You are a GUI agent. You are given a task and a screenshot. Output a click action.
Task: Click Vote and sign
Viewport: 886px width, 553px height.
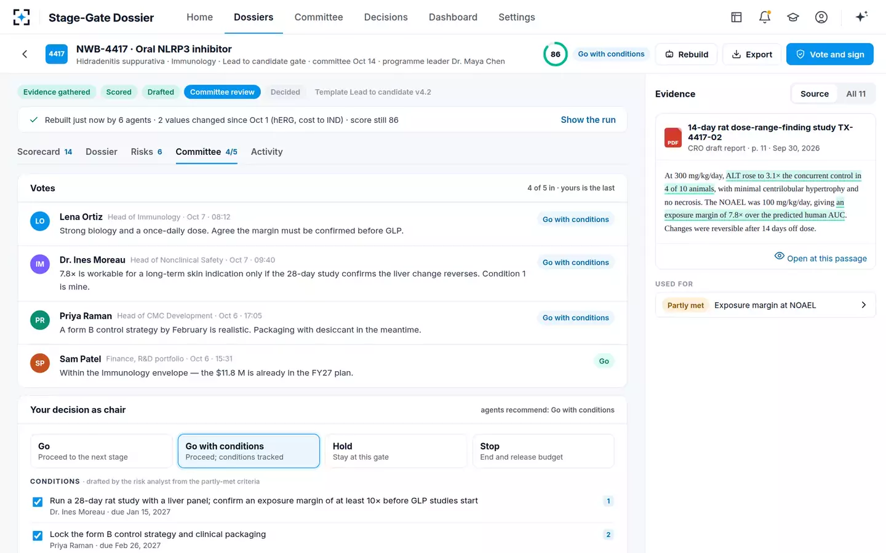[x=830, y=54]
